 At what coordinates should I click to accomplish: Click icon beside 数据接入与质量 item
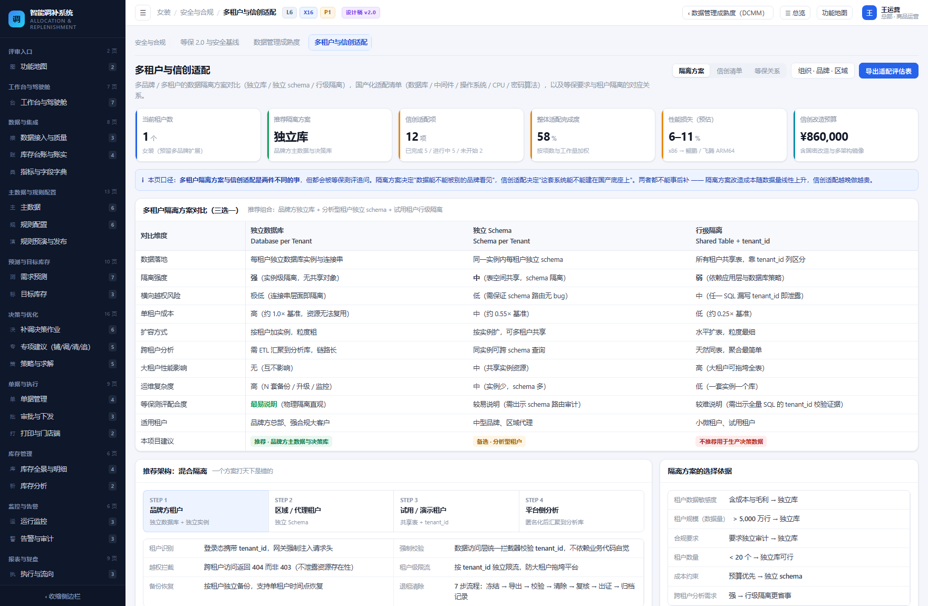click(x=13, y=138)
